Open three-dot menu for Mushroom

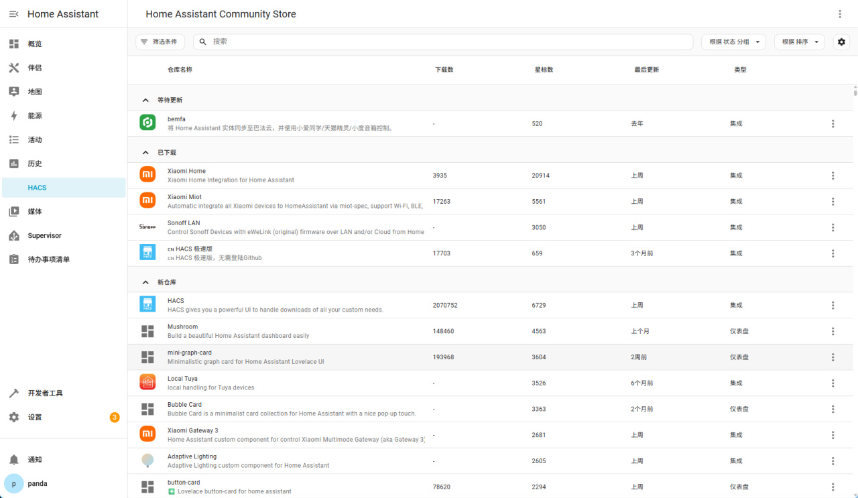coord(833,331)
